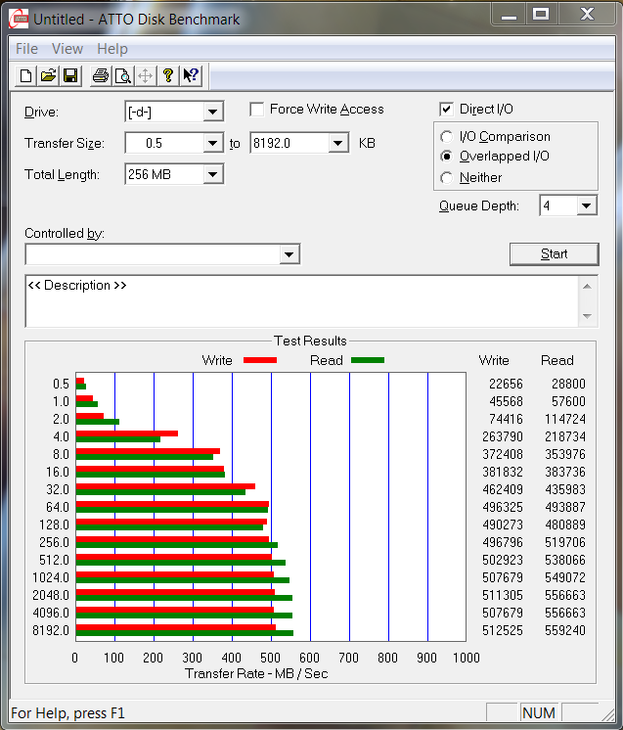Expand the Total Length dropdown
This screenshot has height=730, width=623.
[213, 175]
